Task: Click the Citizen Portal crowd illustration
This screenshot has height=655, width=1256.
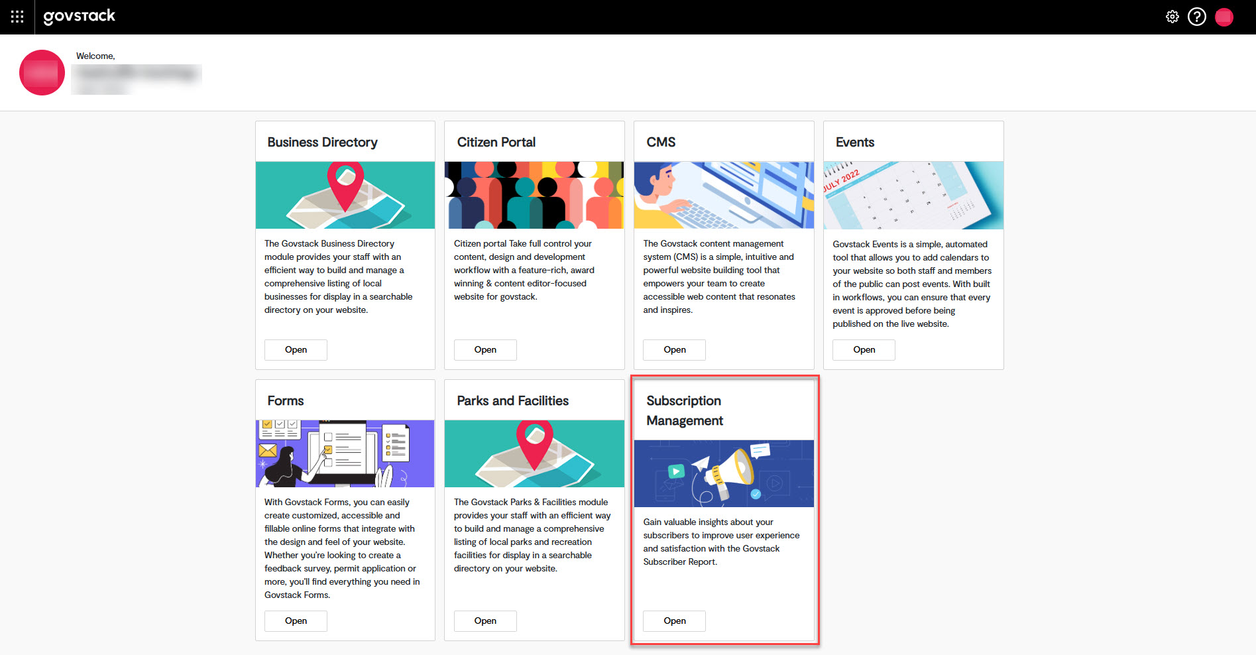Action: coord(534,195)
